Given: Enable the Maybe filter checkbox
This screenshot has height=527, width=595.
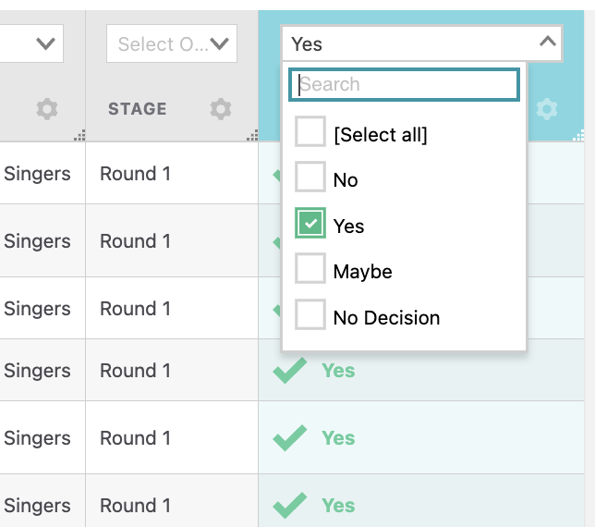Looking at the screenshot, I should click(x=310, y=270).
